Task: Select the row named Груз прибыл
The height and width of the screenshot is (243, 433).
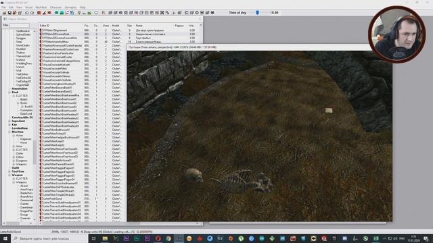Action: point(118,38)
